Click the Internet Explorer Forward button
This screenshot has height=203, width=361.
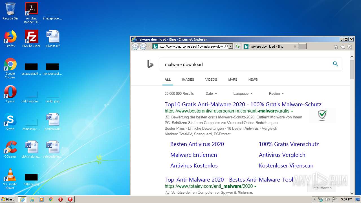coord(143,47)
